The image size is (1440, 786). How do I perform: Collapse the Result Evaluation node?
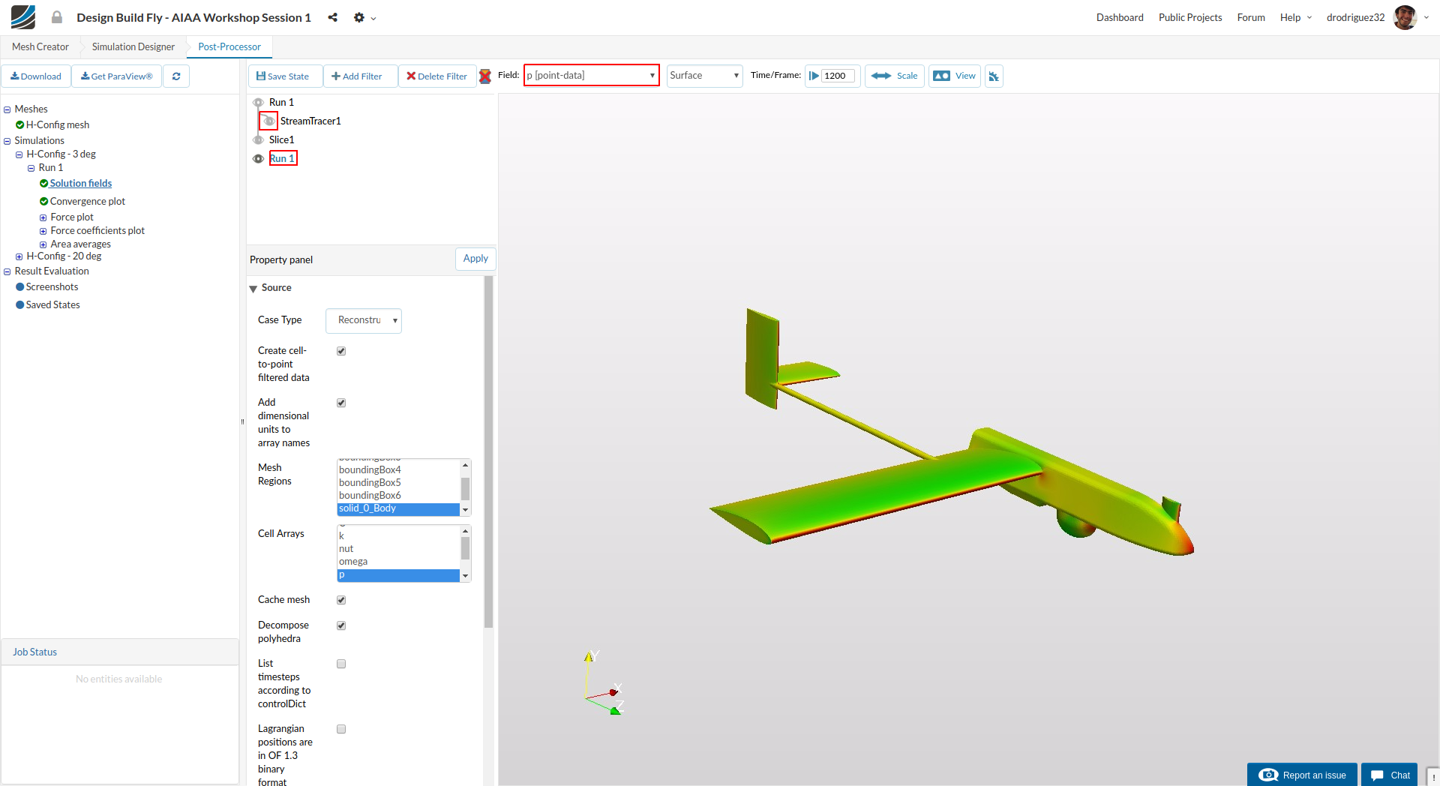pyautogui.click(x=7, y=271)
